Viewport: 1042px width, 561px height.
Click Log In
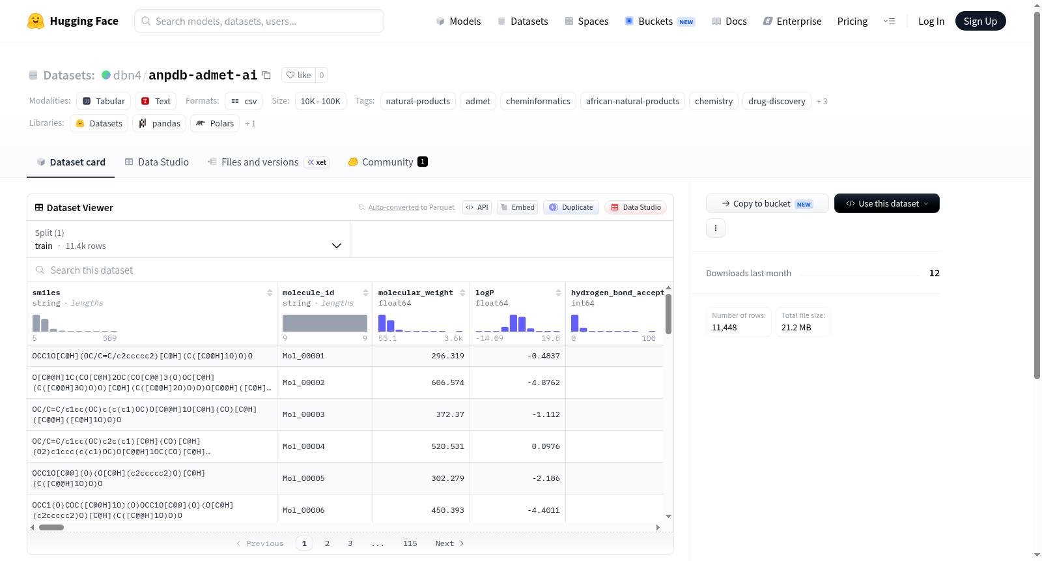931,21
